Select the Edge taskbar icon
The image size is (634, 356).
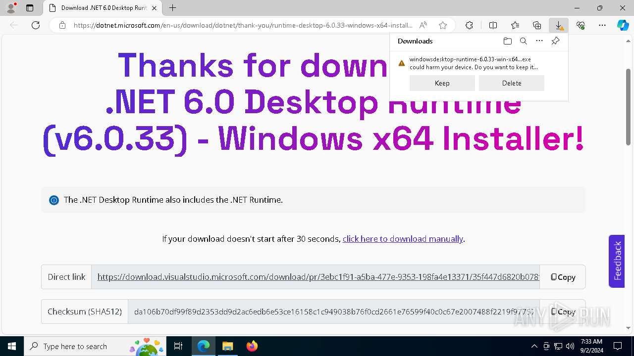(204, 346)
